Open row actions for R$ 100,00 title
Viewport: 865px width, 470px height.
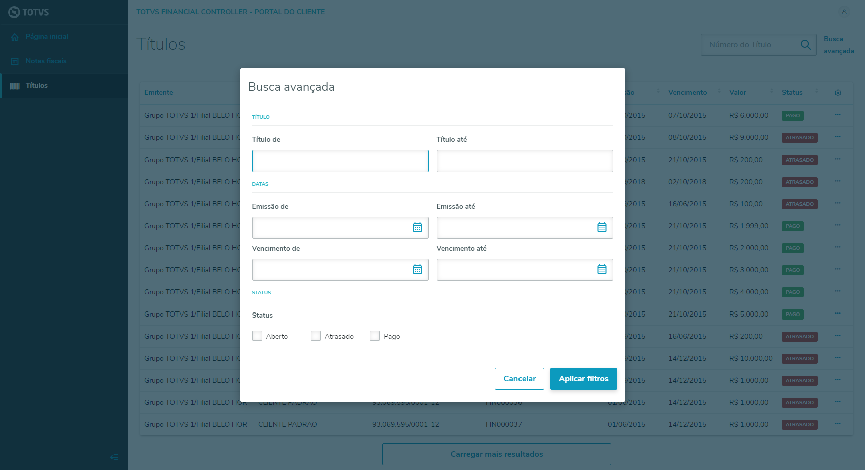[838, 203]
